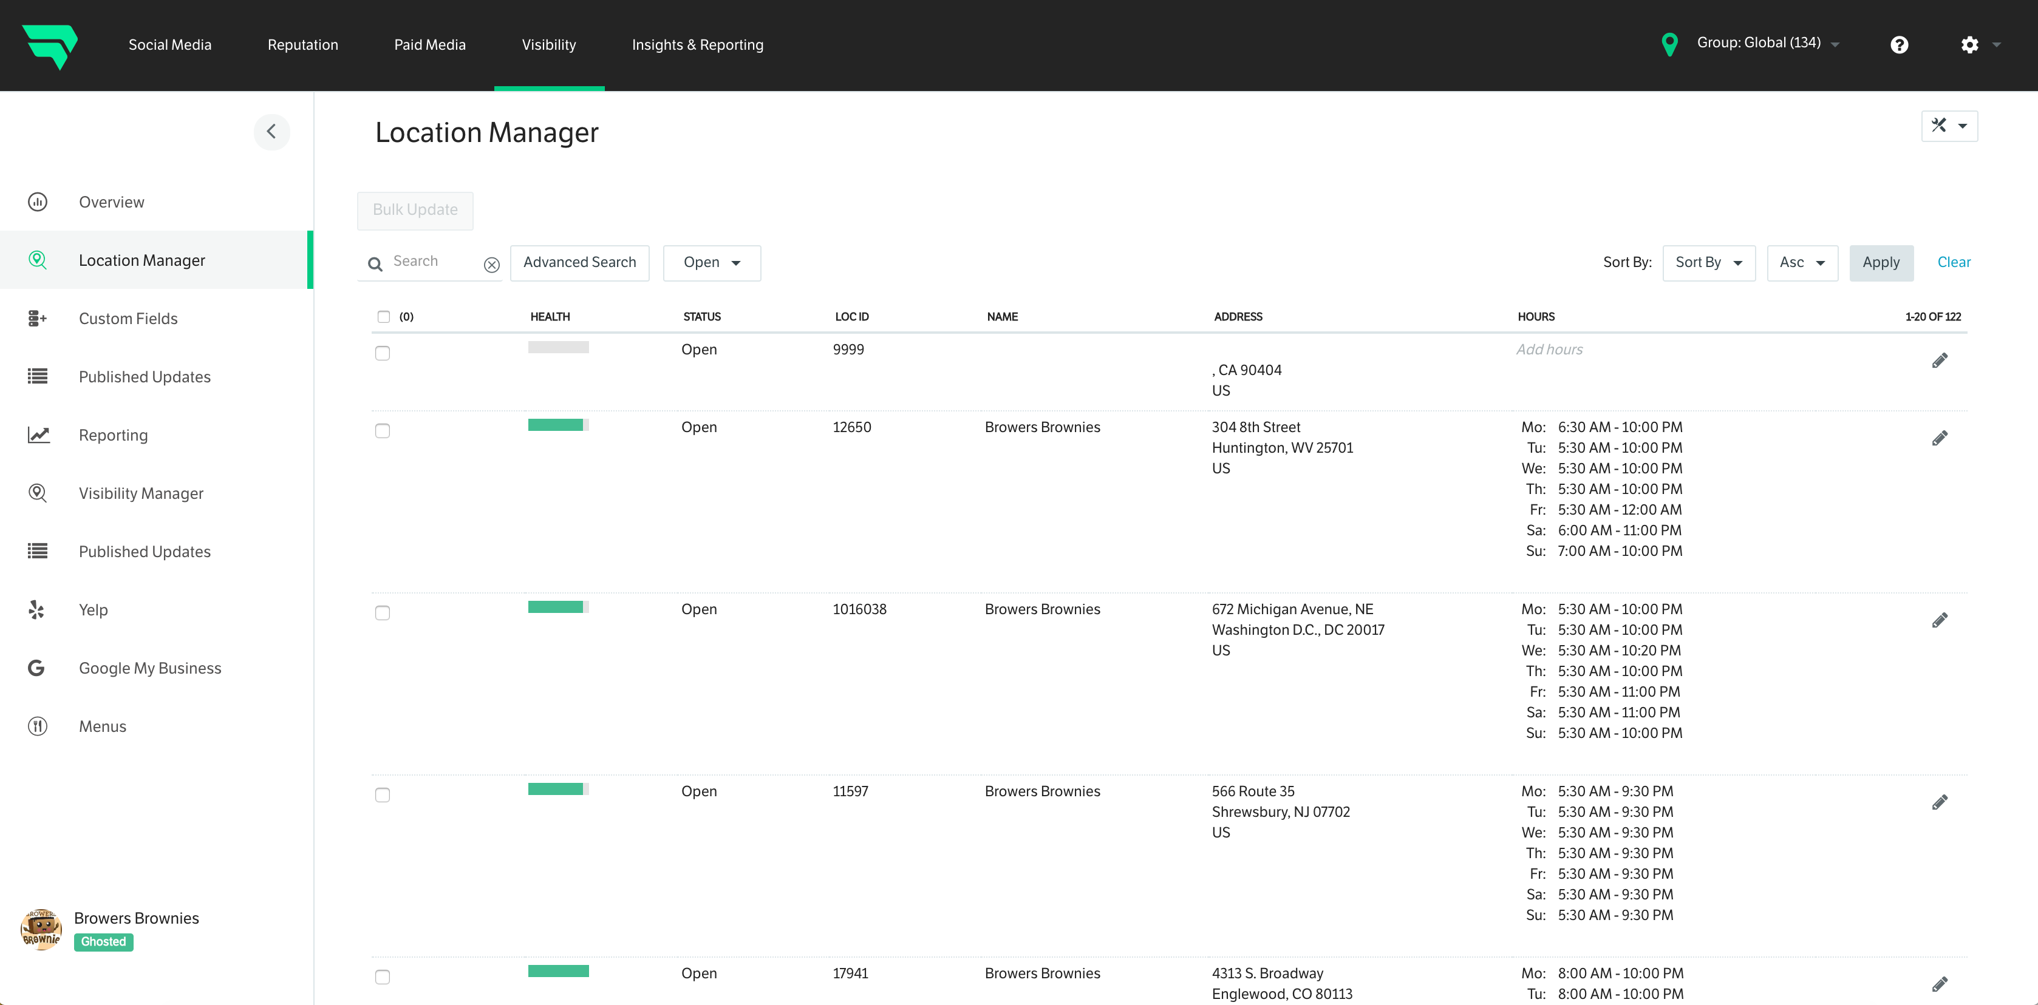Open settings gear icon
This screenshot has height=1005, width=2038.
[x=1969, y=45]
